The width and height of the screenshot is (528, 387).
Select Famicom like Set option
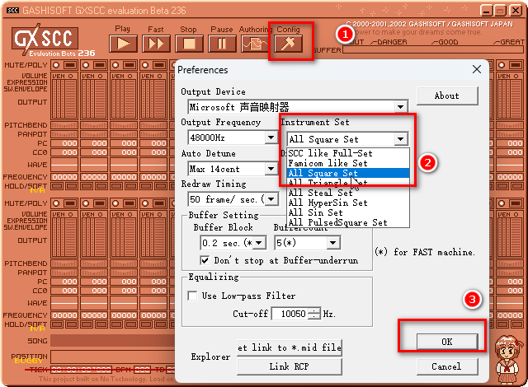[348, 163]
